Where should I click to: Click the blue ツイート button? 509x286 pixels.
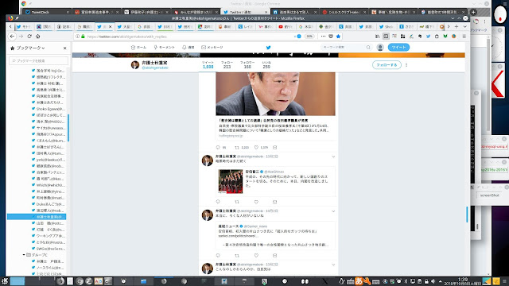pyautogui.click(x=398, y=48)
